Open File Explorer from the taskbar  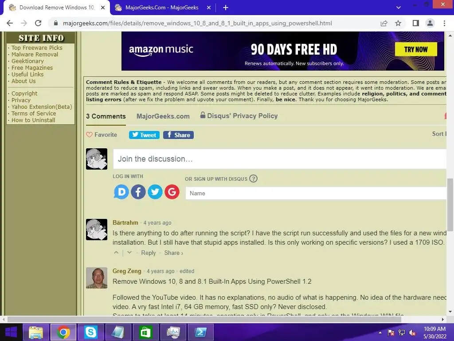35,332
